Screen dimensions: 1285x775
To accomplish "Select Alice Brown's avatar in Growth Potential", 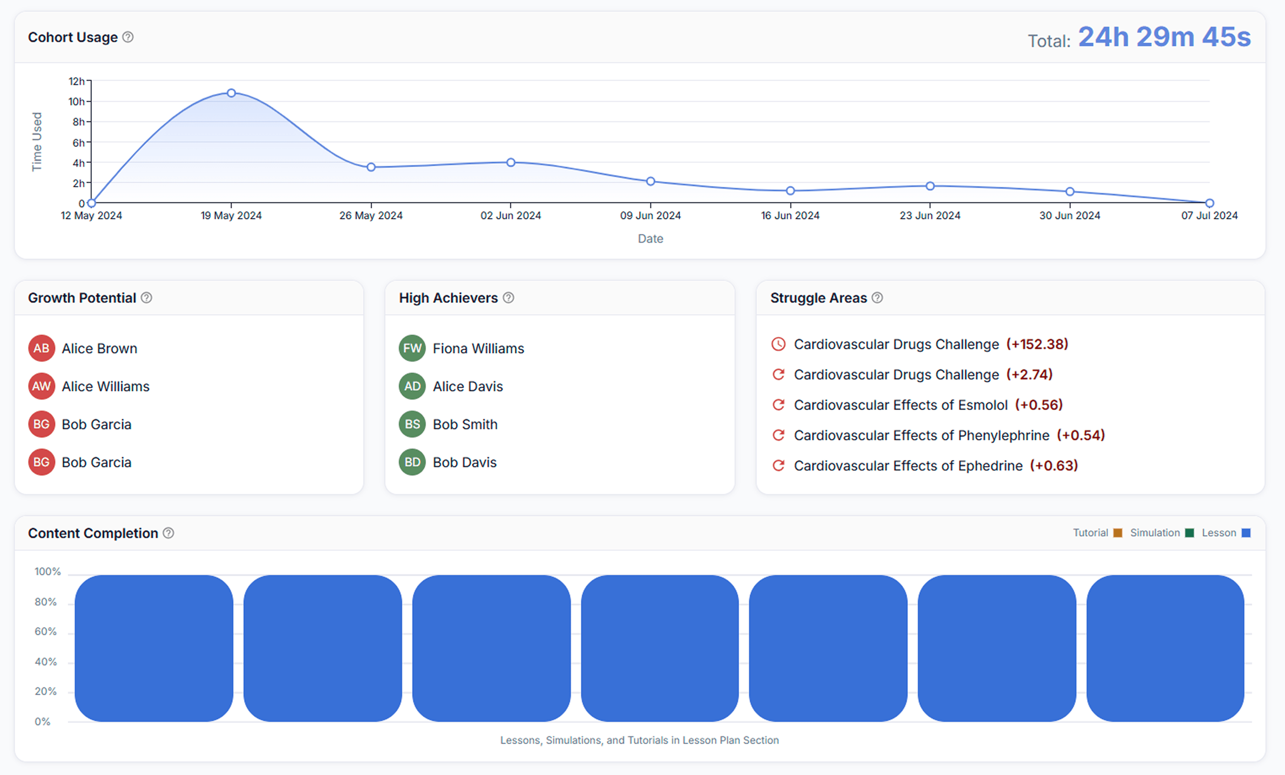I will click(x=41, y=348).
